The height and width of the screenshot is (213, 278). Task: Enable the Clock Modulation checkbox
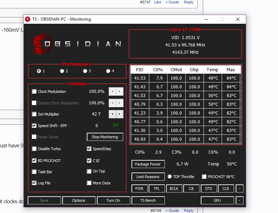click(x=34, y=91)
